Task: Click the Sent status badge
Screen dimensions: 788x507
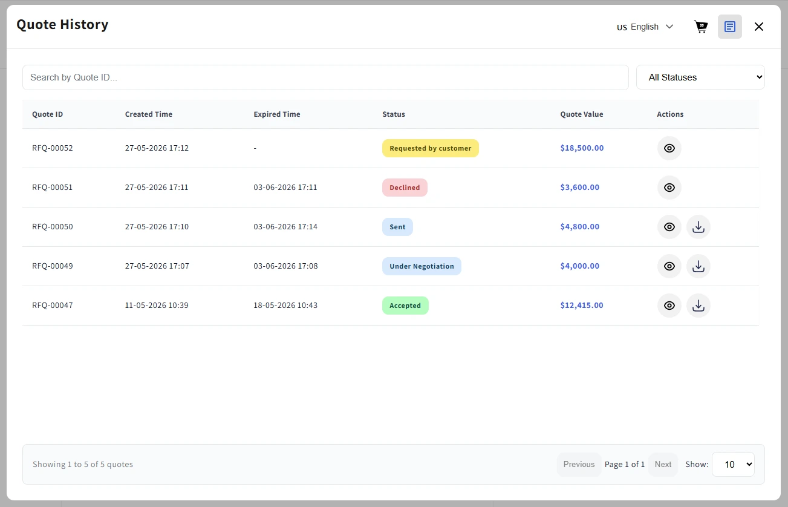Action: tap(397, 227)
